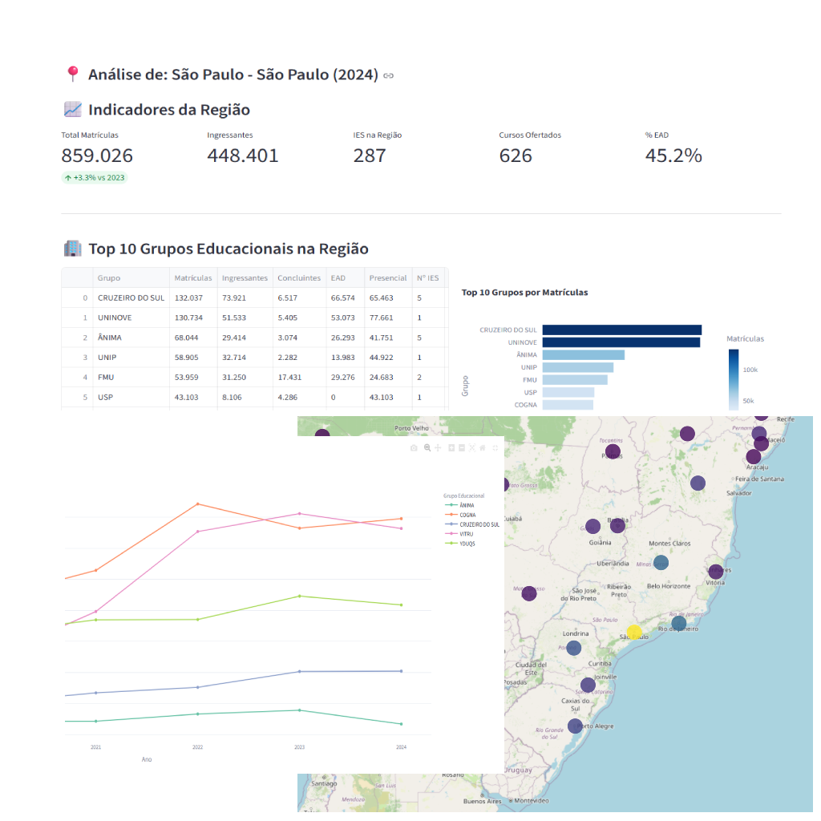
Task: Click the map marker at Porto Alegre
Action: [x=575, y=726]
